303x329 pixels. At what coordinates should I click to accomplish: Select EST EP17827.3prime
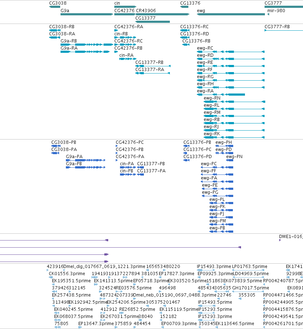click(x=177, y=274)
